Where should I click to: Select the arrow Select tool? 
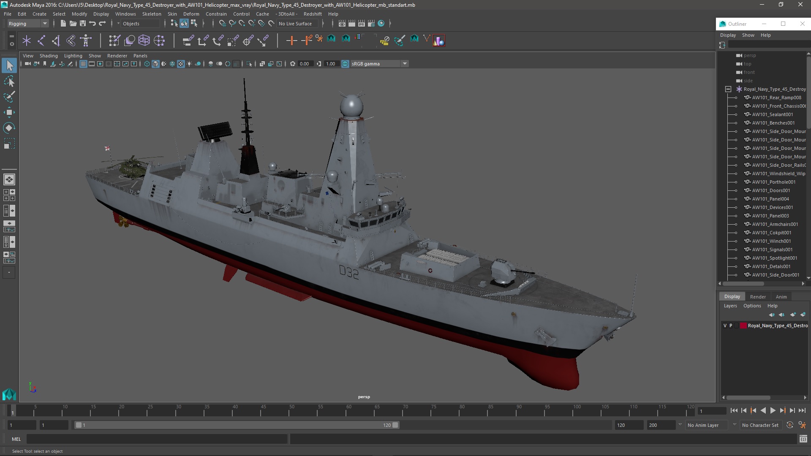[x=9, y=65]
